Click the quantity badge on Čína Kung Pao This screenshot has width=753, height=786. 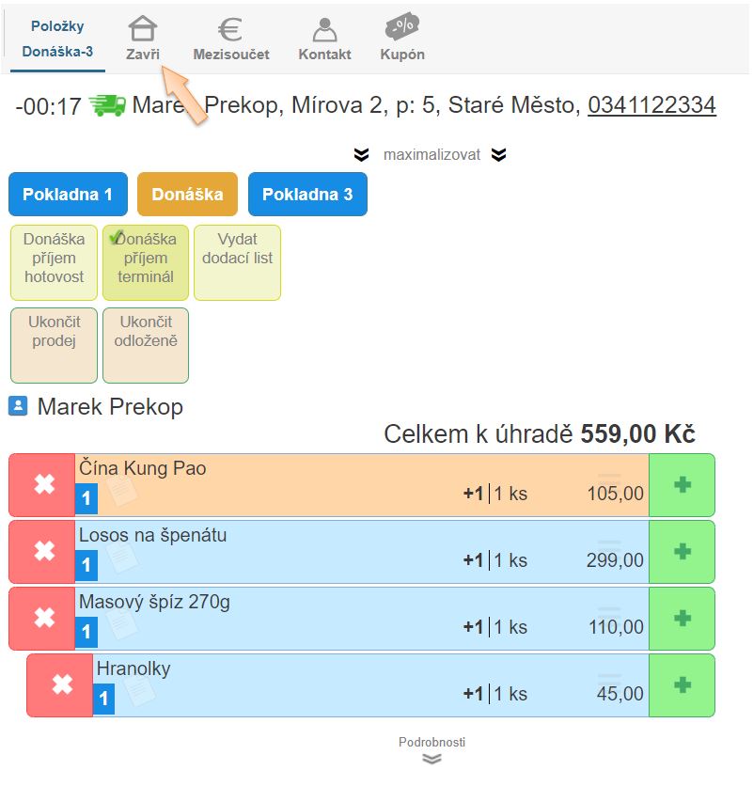pos(86,498)
